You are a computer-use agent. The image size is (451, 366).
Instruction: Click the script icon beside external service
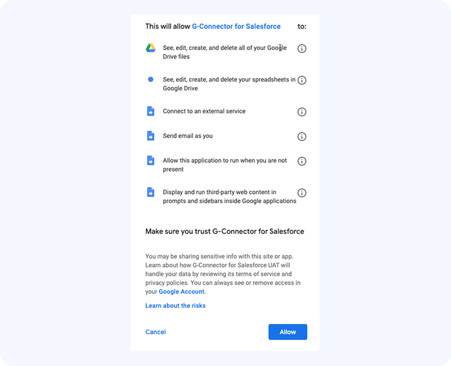click(151, 111)
